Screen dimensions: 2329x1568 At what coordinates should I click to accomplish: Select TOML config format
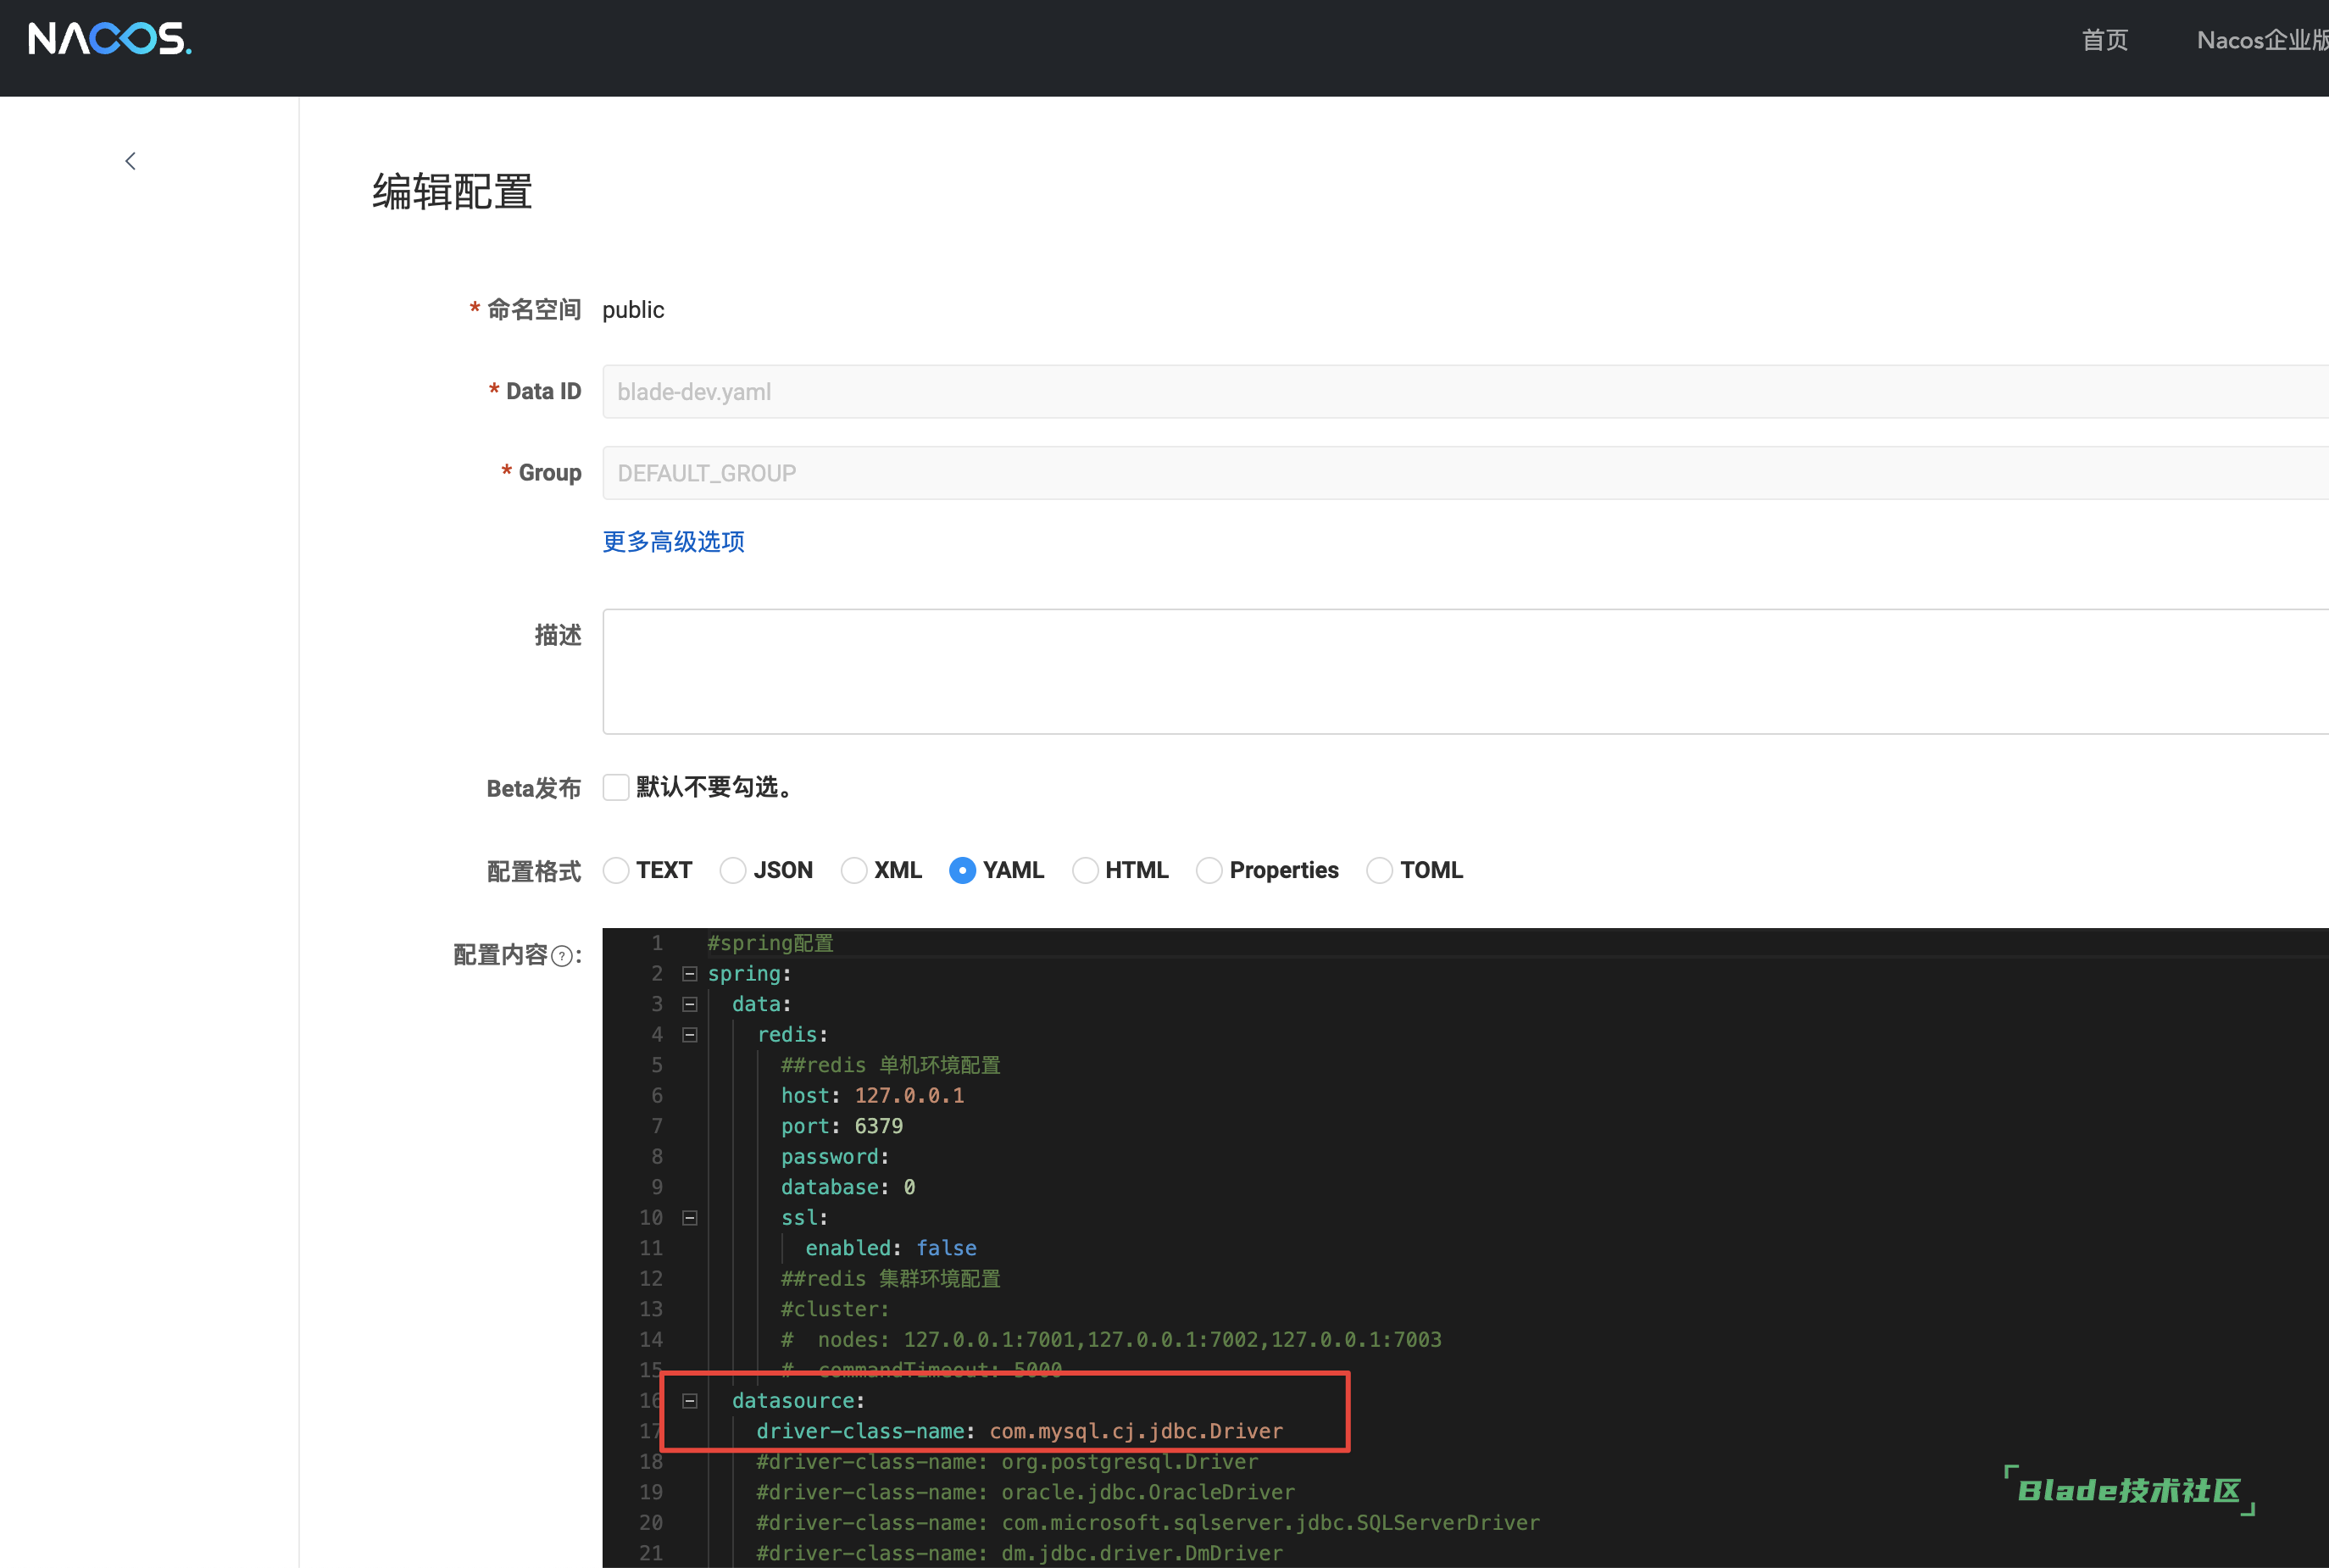coord(1379,870)
